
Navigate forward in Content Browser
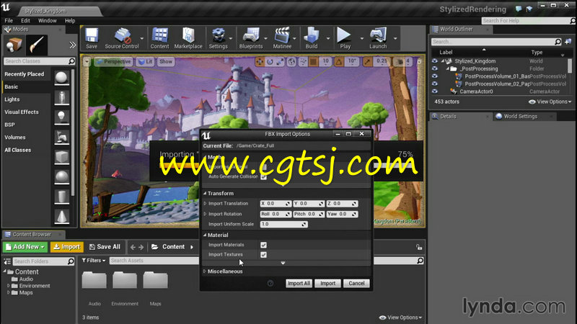(141, 247)
